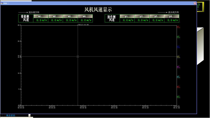Select the cyan gz2 trend legend
Image resolution: width=210 pixels, height=118 pixels.
[x=178, y=77]
